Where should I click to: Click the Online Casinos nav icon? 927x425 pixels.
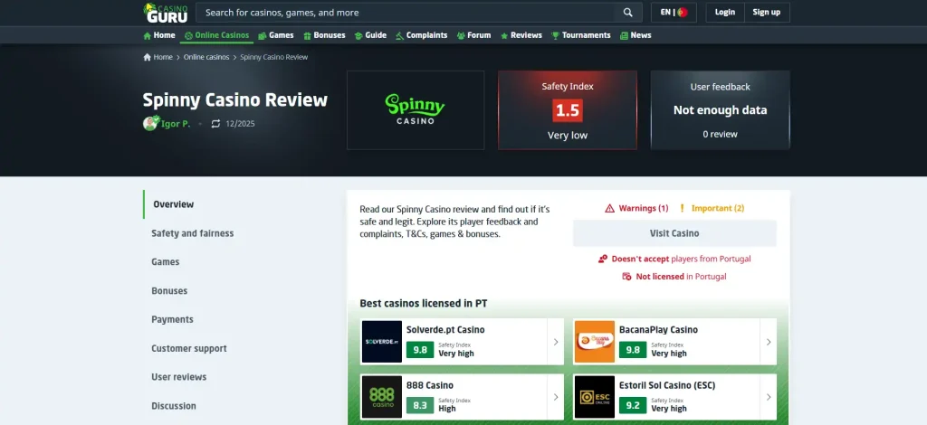(188, 35)
